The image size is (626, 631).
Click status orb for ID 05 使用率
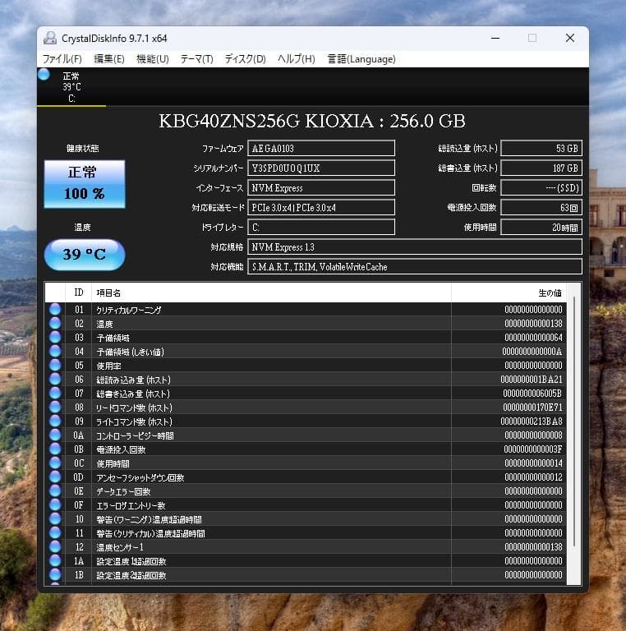(55, 365)
